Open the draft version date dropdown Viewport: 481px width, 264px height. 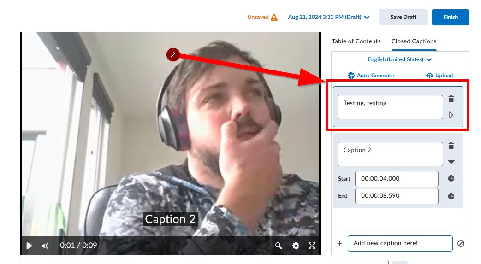[328, 17]
